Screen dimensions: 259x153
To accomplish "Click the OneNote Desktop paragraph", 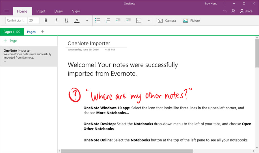I will (167, 126).
